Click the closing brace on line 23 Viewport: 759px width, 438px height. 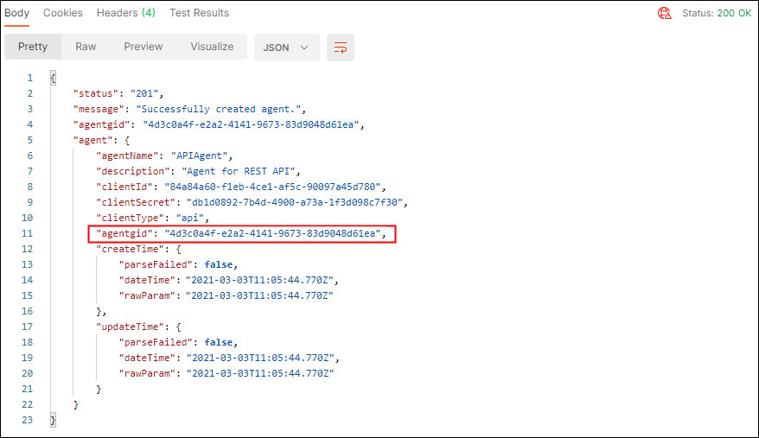[54, 420]
